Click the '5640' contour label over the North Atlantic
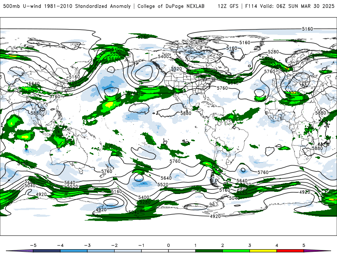 233,83
